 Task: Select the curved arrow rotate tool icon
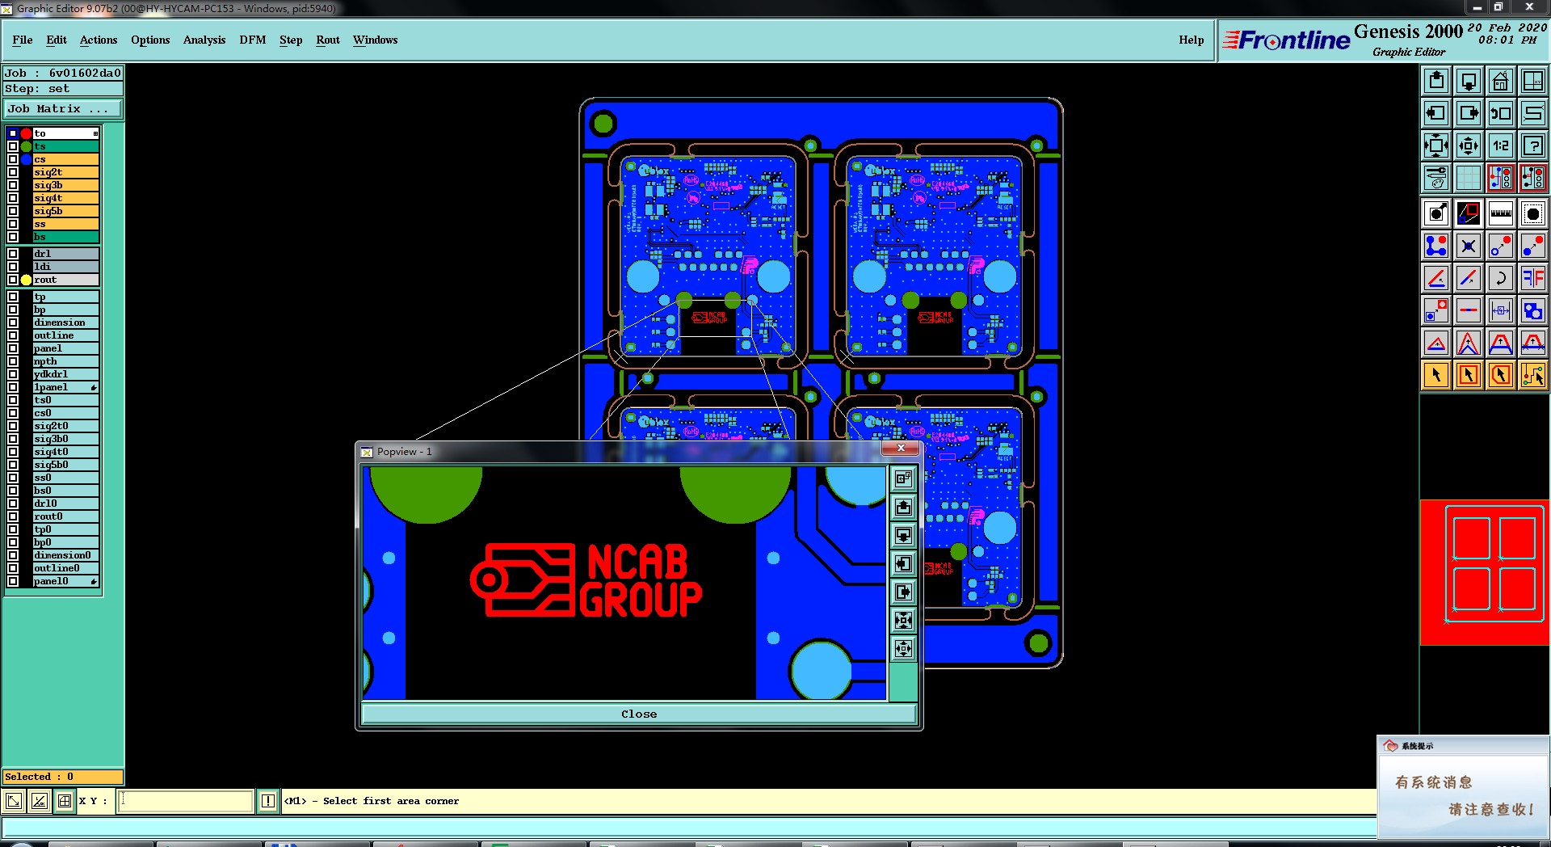(1501, 278)
